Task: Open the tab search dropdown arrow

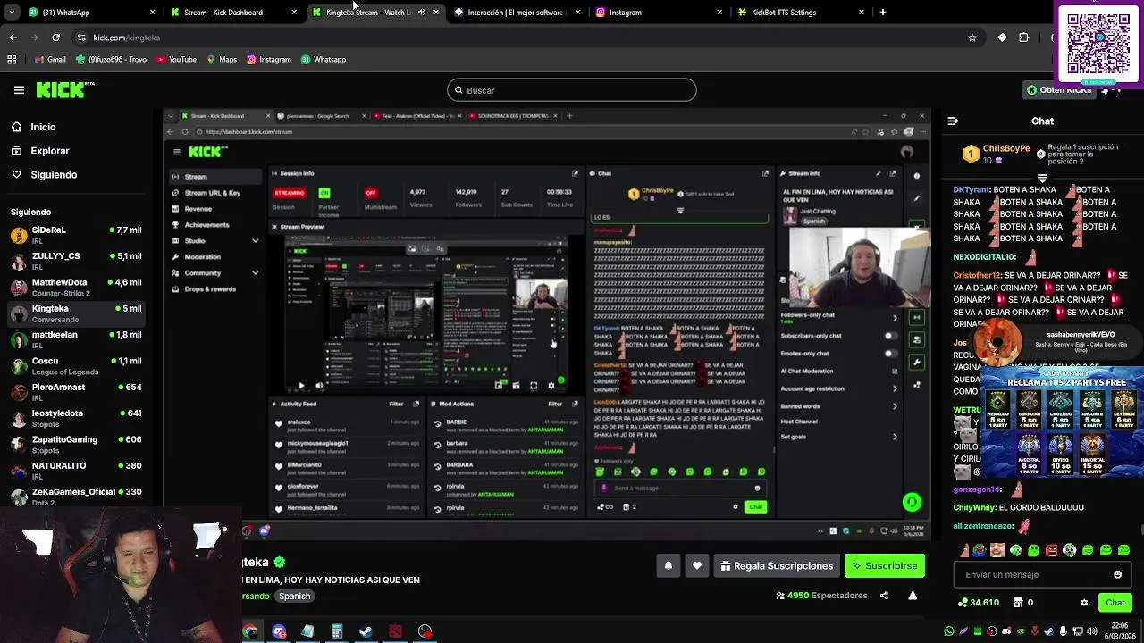Action: point(13,13)
